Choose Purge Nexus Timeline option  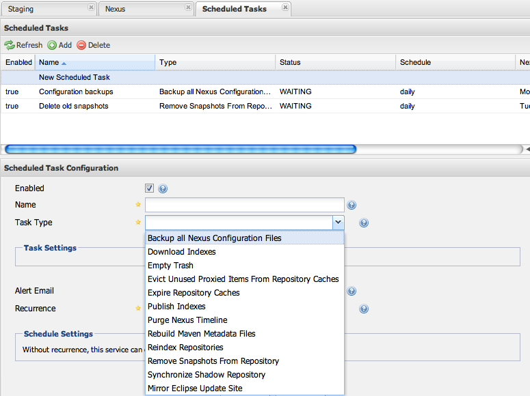coord(245,320)
